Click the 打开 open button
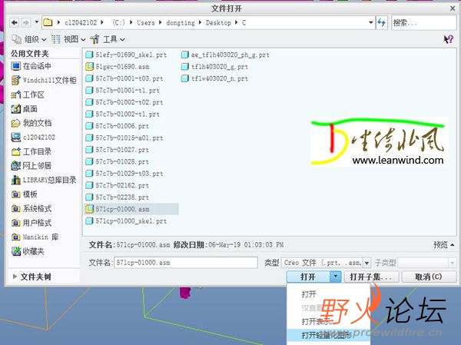 (x=308, y=277)
